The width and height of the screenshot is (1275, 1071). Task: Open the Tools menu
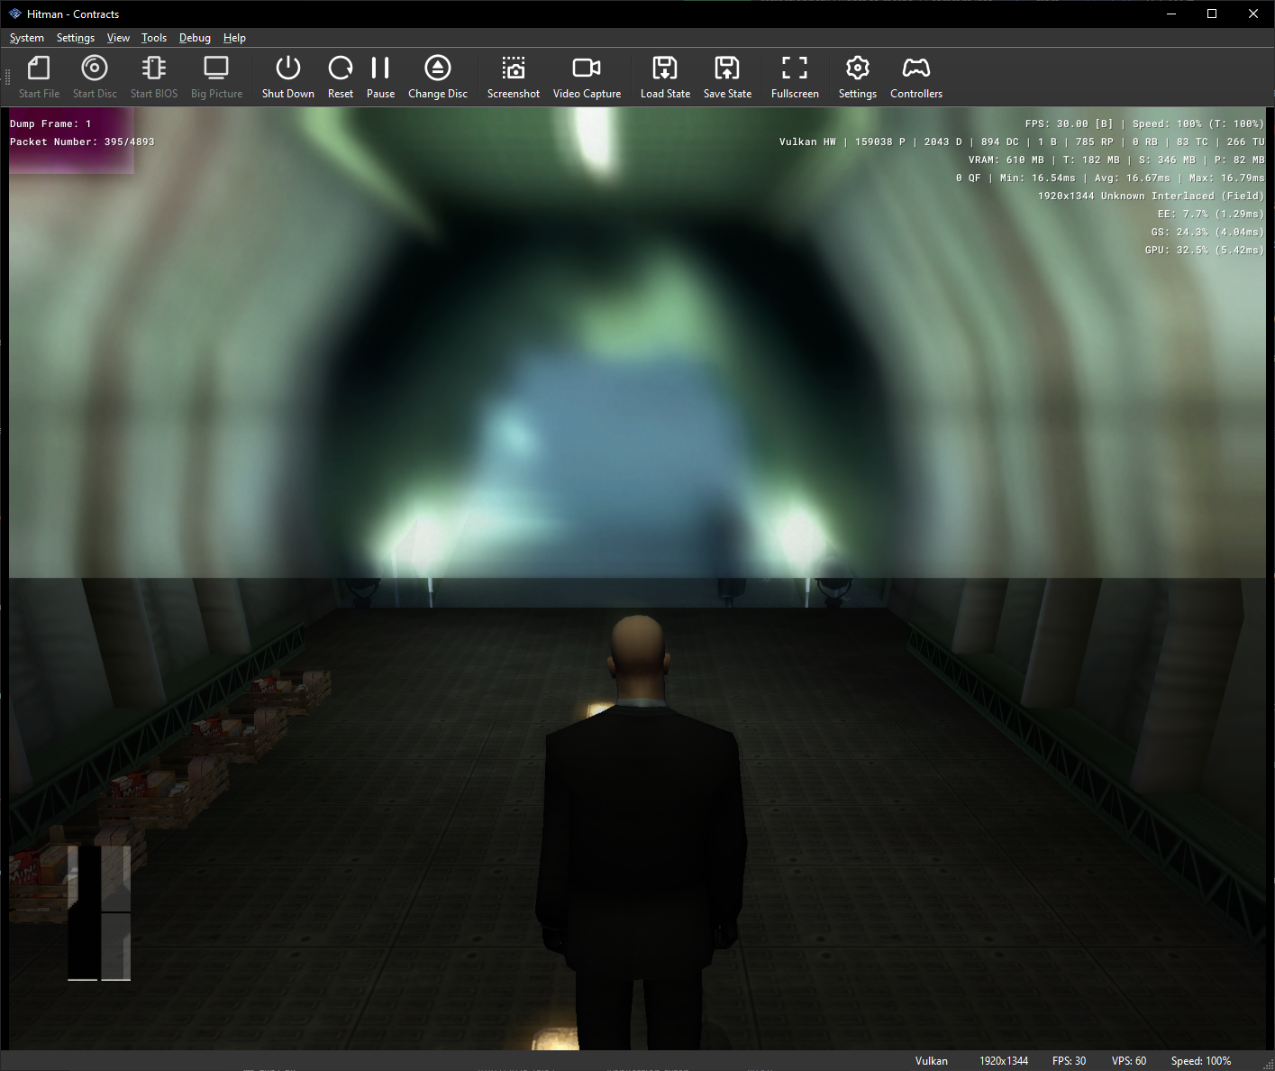[154, 38]
